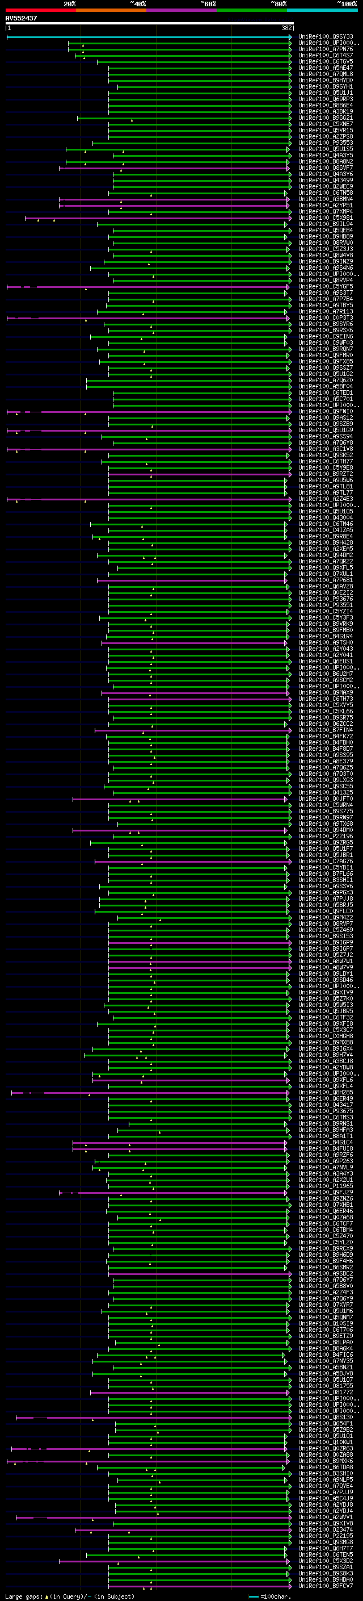363x1601 pixels.
Task: Click the orange ~40% identity legend segment
Action: [x=111, y=10]
